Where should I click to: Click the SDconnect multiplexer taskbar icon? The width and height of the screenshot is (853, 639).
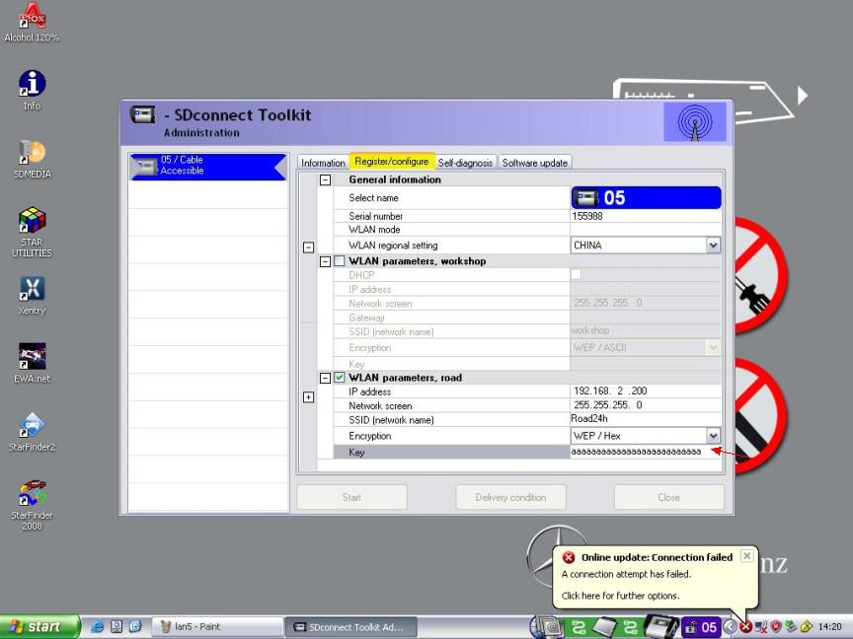(660, 626)
